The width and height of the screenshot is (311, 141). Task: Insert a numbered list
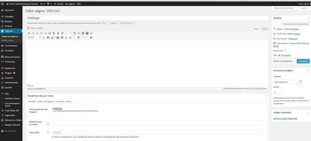click(46, 33)
